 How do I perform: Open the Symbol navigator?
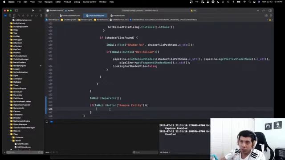14,16
